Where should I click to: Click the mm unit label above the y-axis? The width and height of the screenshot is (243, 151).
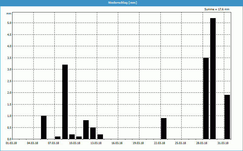[9, 14]
